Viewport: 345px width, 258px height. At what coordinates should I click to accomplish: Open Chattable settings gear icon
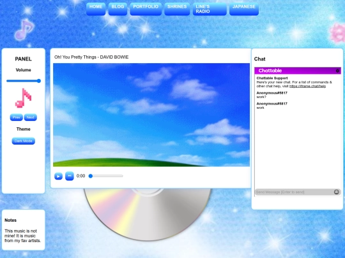click(337, 71)
